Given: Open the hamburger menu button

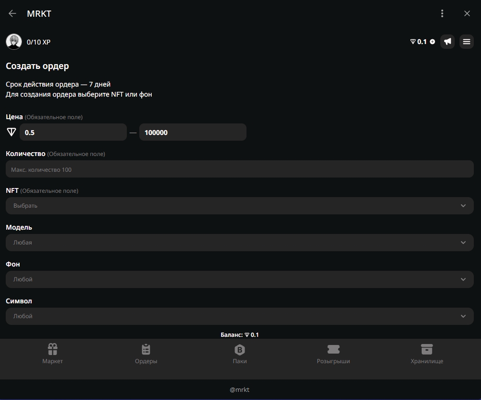Looking at the screenshot, I should [467, 42].
